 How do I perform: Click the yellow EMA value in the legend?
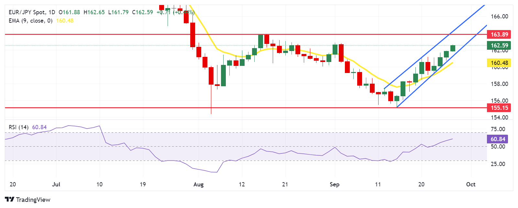(x=65, y=21)
